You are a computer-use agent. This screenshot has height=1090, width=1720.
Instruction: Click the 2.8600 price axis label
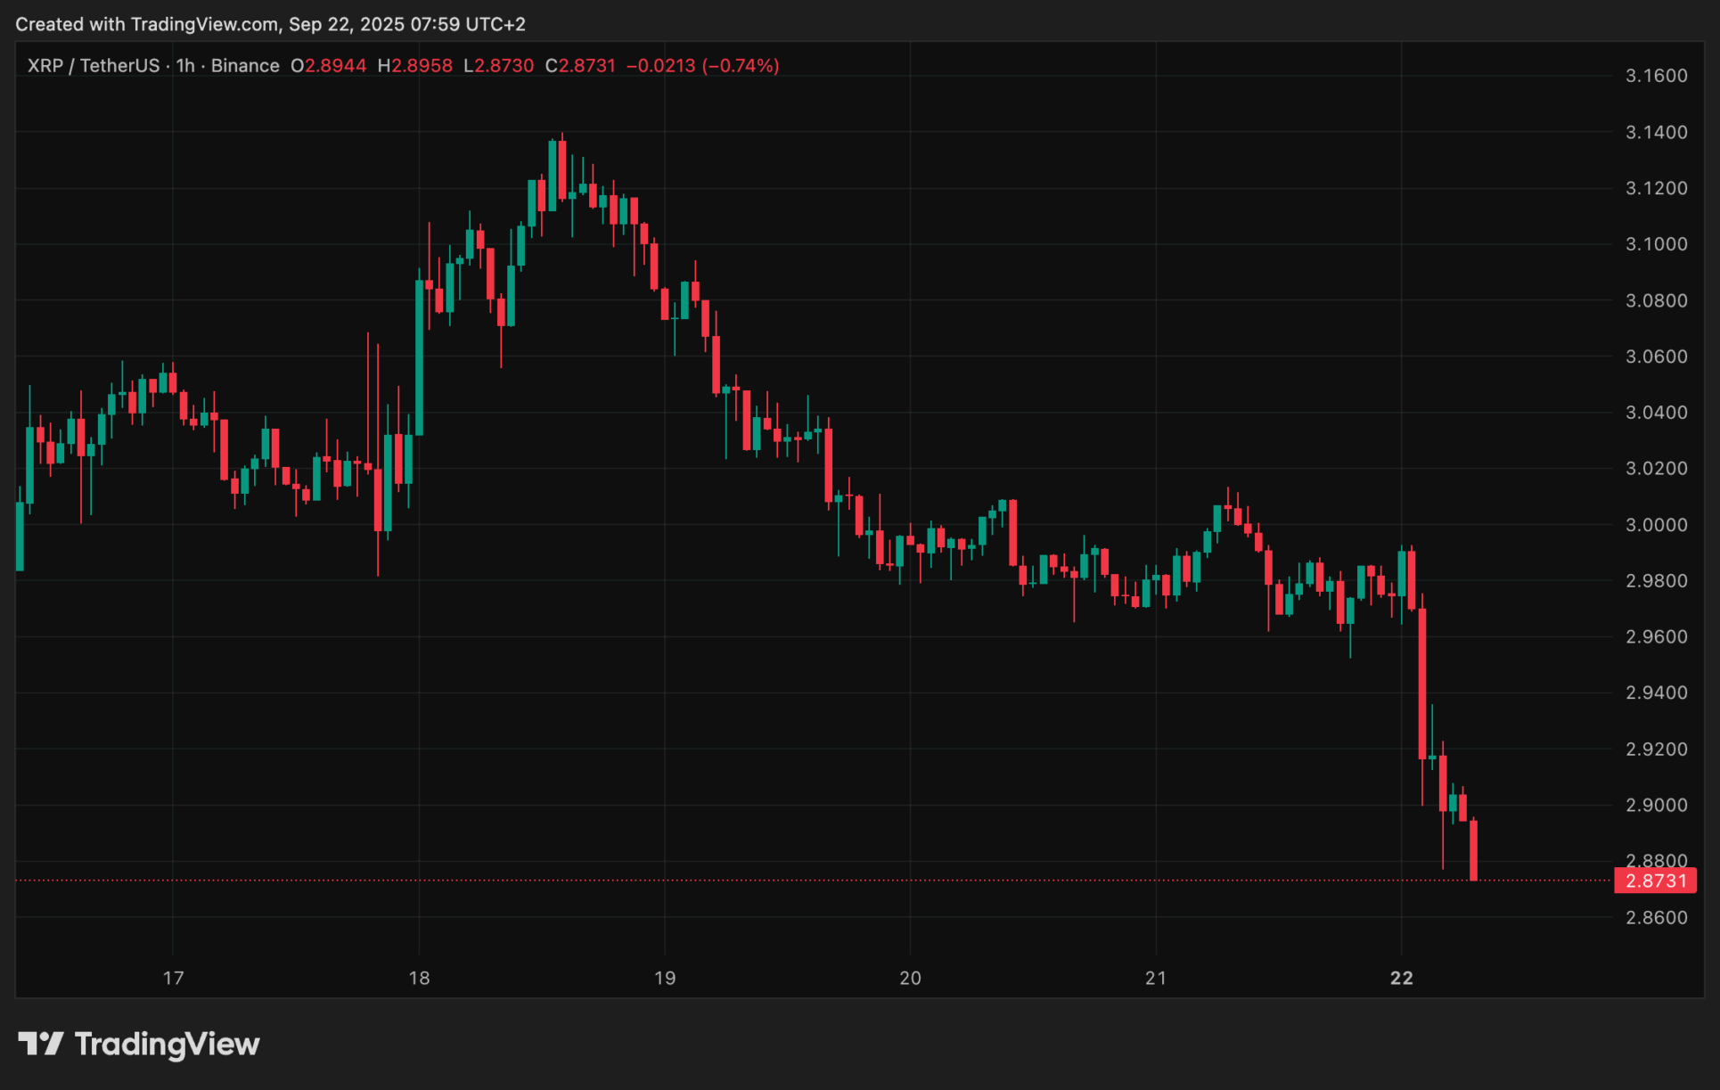tap(1656, 917)
